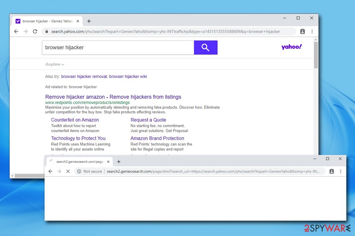Reload the Yahoo search page
Viewport: 355px width, 236px height.
tap(35, 31)
